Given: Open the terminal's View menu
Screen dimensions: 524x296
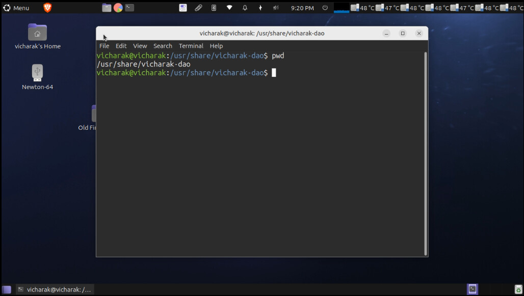Looking at the screenshot, I should pyautogui.click(x=140, y=46).
